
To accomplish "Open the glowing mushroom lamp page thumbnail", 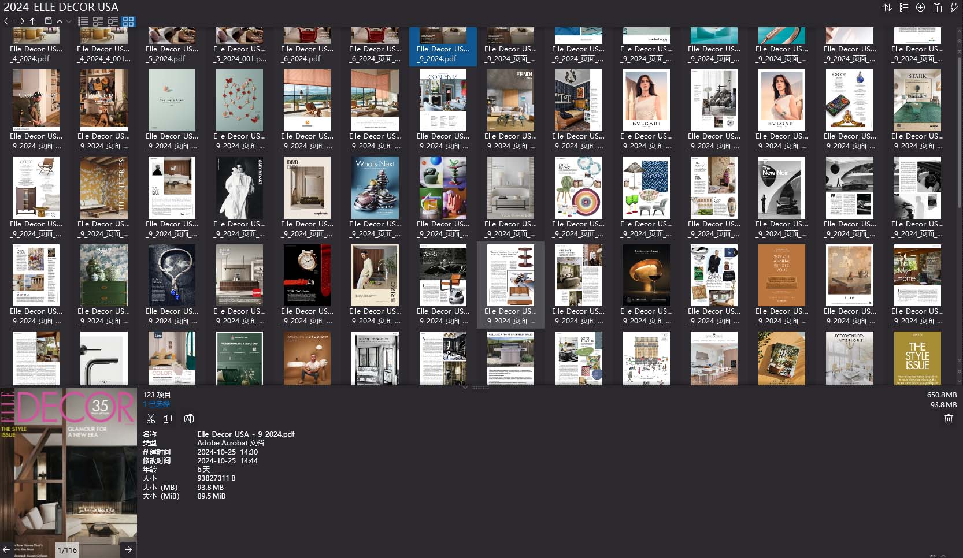I will [x=646, y=275].
